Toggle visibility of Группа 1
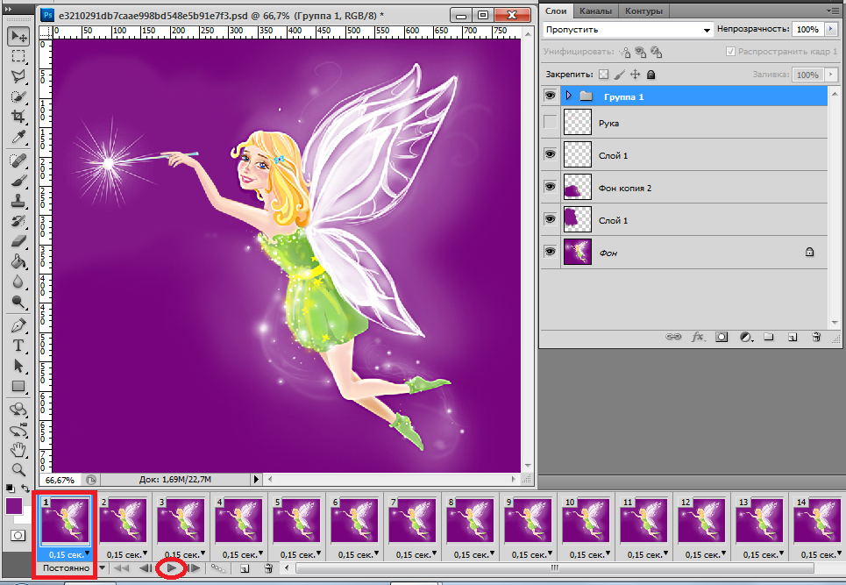 tap(551, 95)
